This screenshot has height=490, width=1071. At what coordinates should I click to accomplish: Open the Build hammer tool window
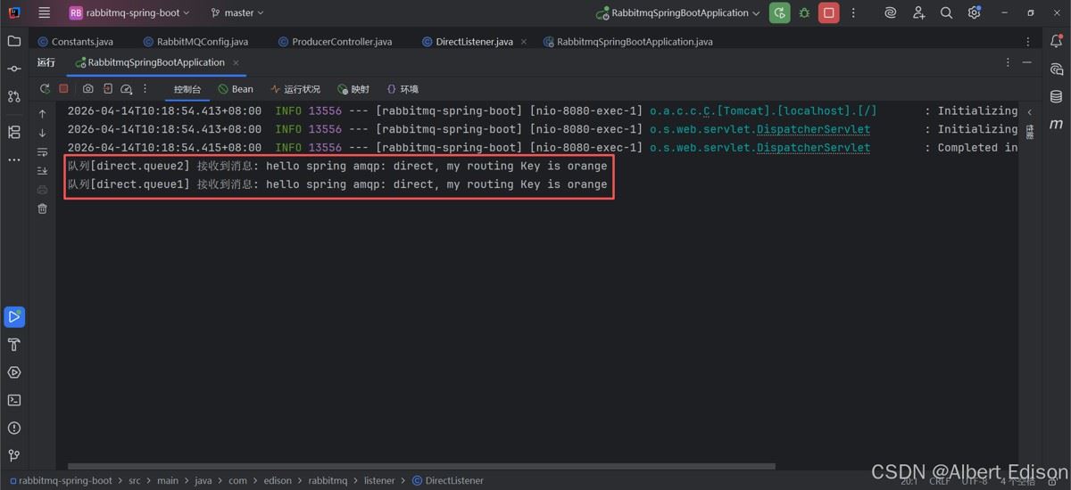13,345
